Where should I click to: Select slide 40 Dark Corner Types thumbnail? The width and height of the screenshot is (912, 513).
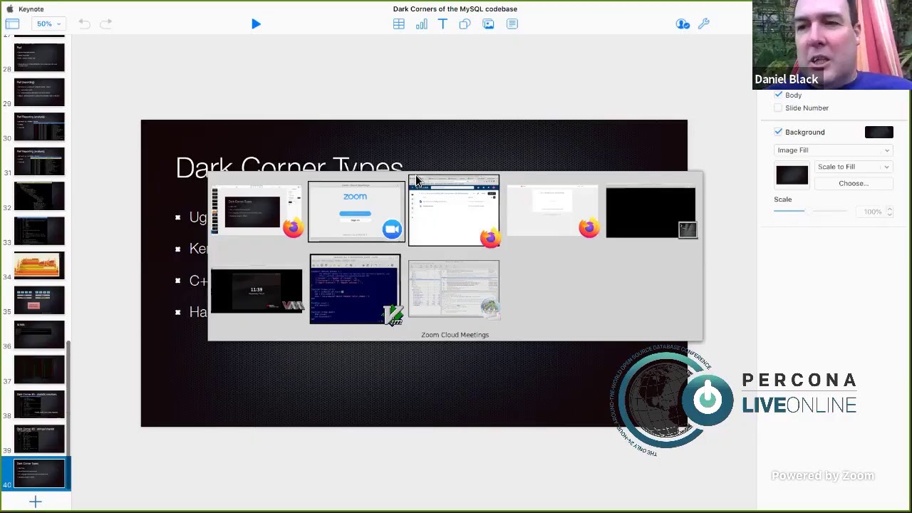[x=39, y=475]
